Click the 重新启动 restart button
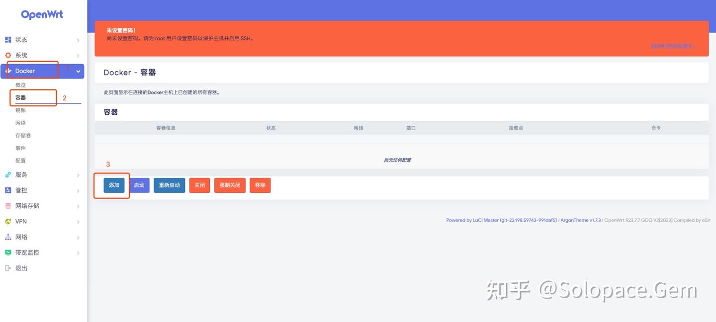 [x=169, y=185]
